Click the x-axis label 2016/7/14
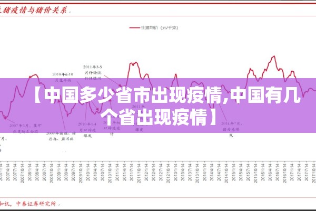Viewport: 316px width, 211px height. point(278,172)
